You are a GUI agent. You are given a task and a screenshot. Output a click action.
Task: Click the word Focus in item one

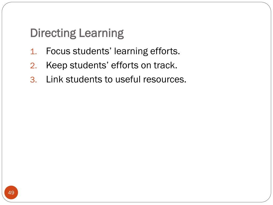[58, 51]
